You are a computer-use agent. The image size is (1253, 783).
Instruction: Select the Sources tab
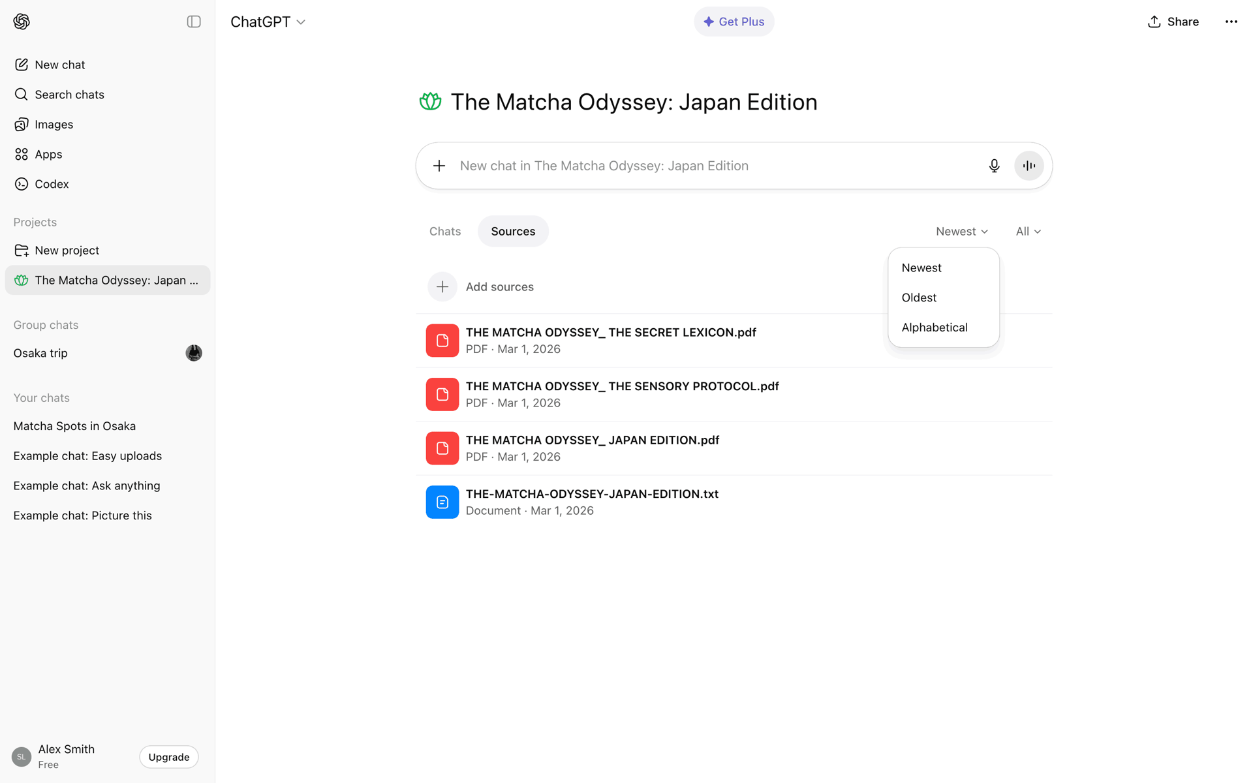[513, 231]
